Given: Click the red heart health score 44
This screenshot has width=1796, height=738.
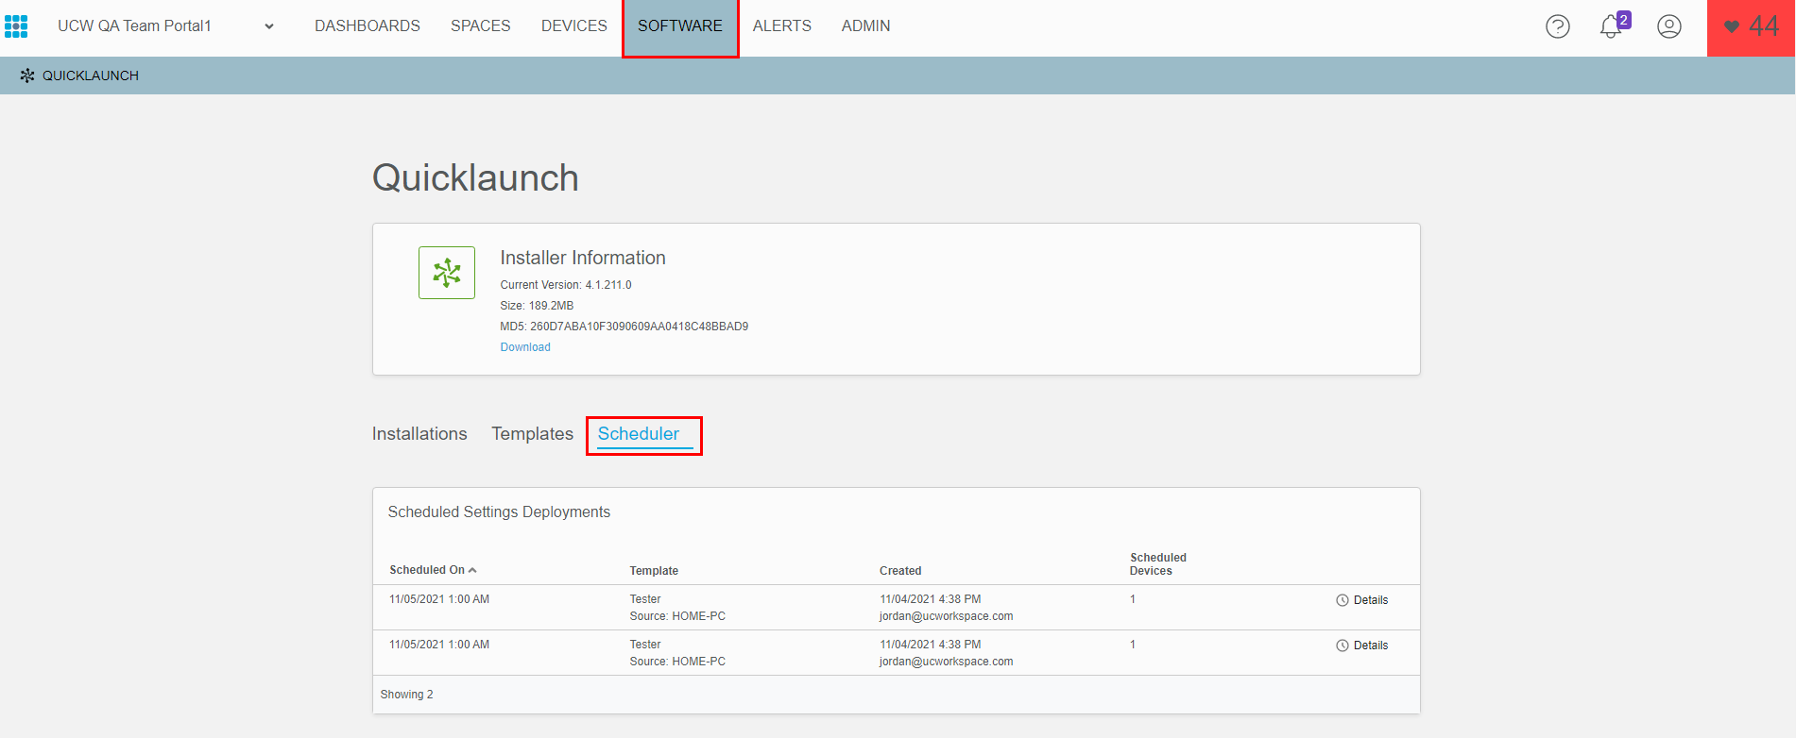Looking at the screenshot, I should click(1752, 27).
